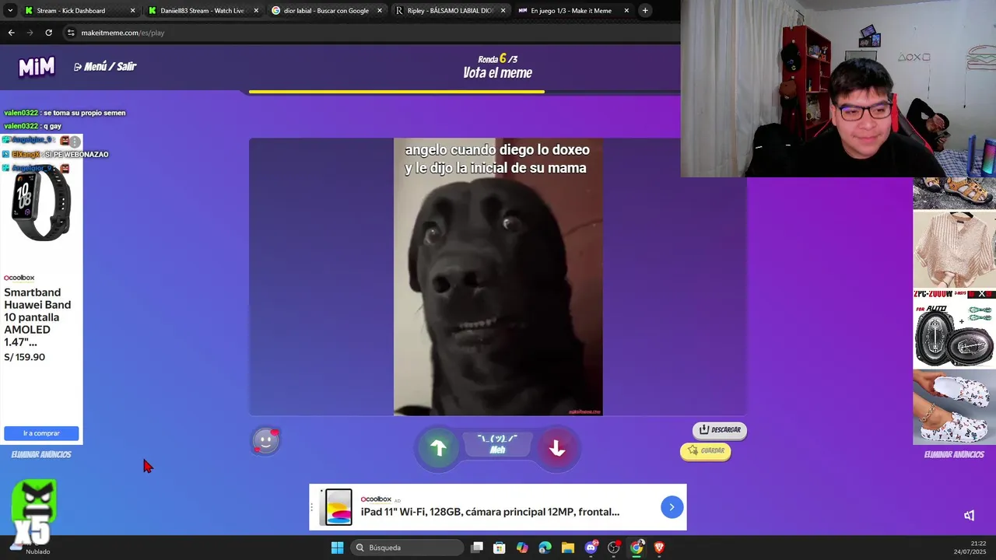Click the dog meme image
Screen dimensions: 996x560
[498, 277]
